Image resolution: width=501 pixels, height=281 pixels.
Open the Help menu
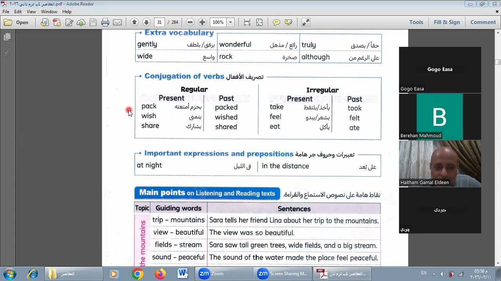(x=67, y=12)
